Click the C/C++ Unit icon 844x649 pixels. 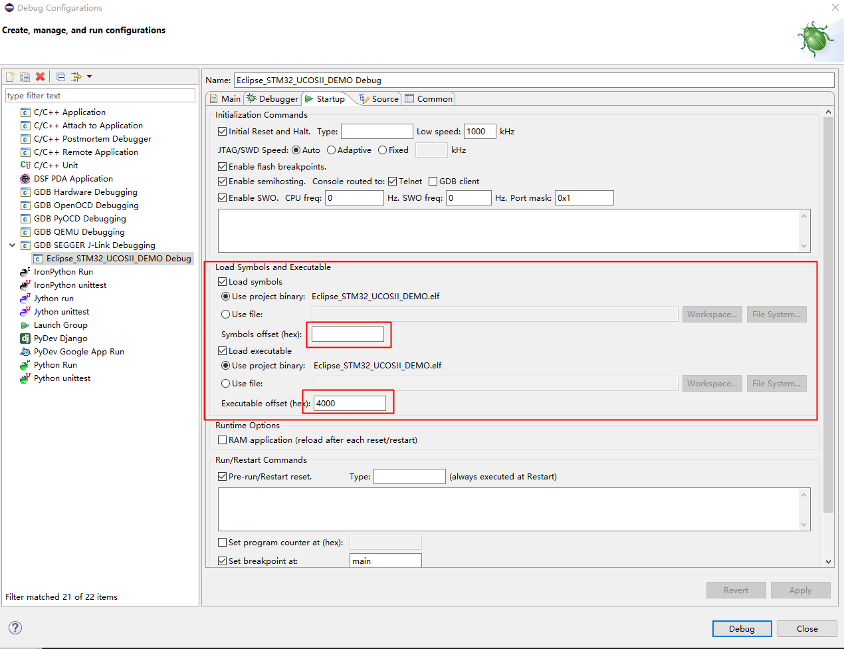pyautogui.click(x=25, y=166)
